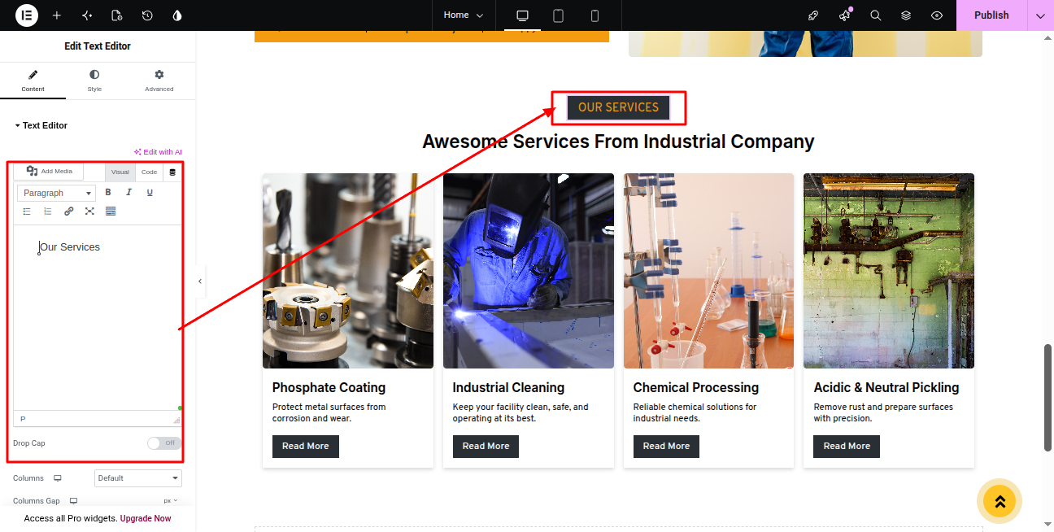Switch to the Style tab

(94, 81)
